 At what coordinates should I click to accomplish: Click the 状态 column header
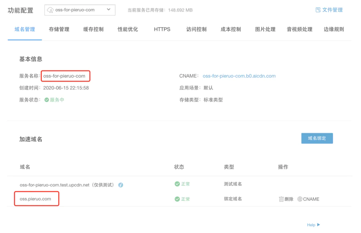(179, 167)
